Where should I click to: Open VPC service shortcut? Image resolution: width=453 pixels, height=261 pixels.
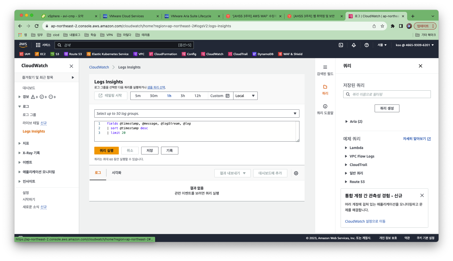(x=139, y=54)
